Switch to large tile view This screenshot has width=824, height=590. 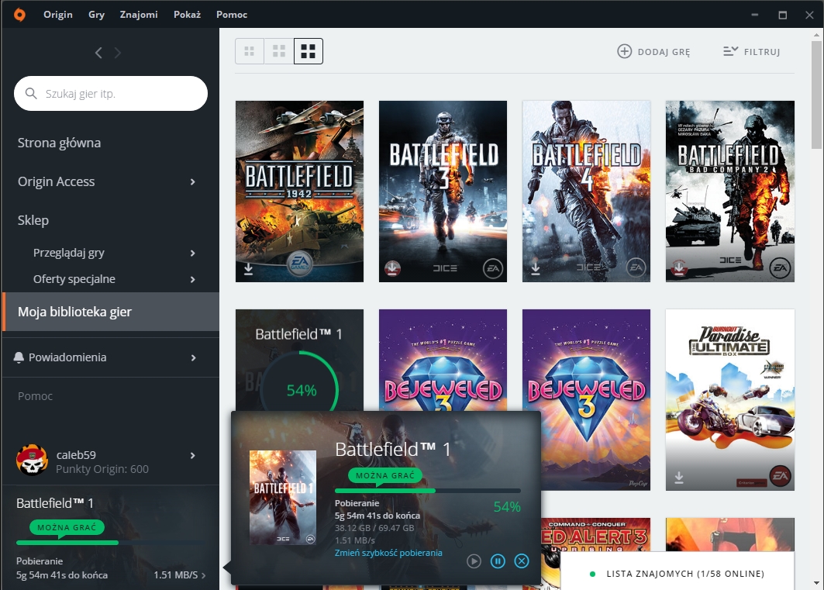tap(309, 51)
